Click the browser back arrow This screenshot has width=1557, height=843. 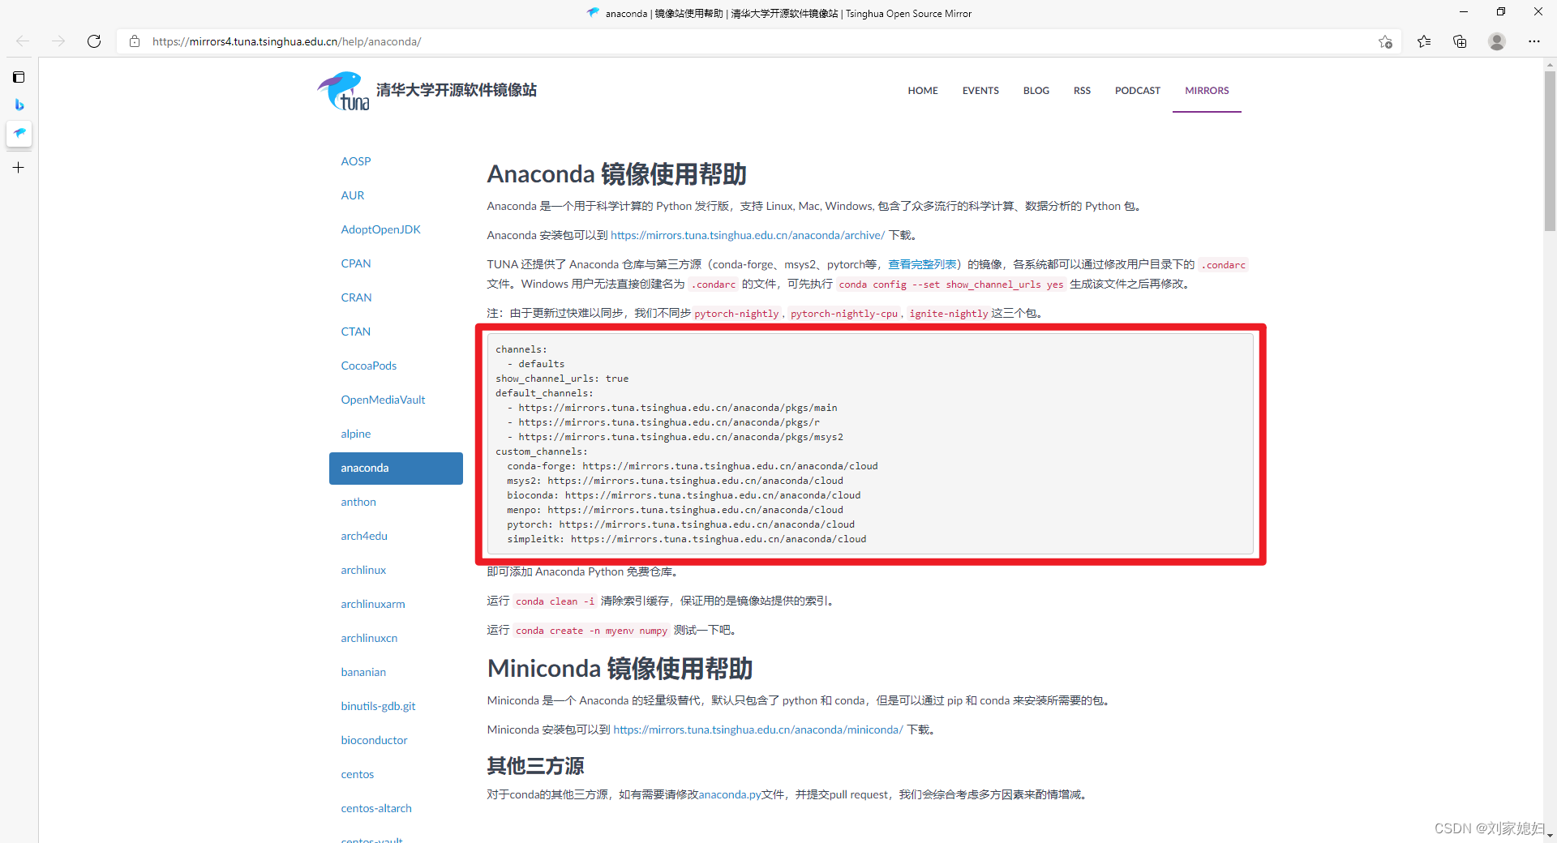click(x=23, y=41)
